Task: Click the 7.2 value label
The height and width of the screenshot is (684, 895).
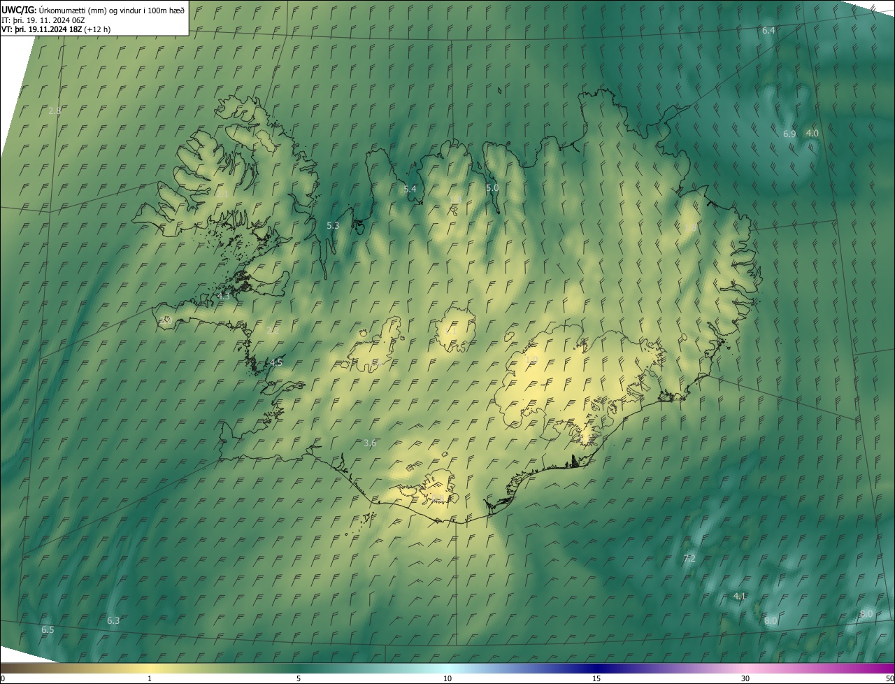Action: click(x=689, y=557)
